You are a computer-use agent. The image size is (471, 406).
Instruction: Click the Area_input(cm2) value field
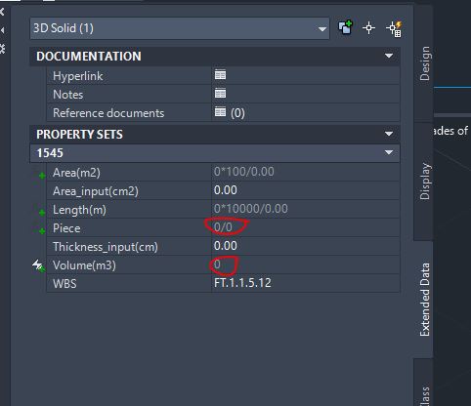pos(305,190)
